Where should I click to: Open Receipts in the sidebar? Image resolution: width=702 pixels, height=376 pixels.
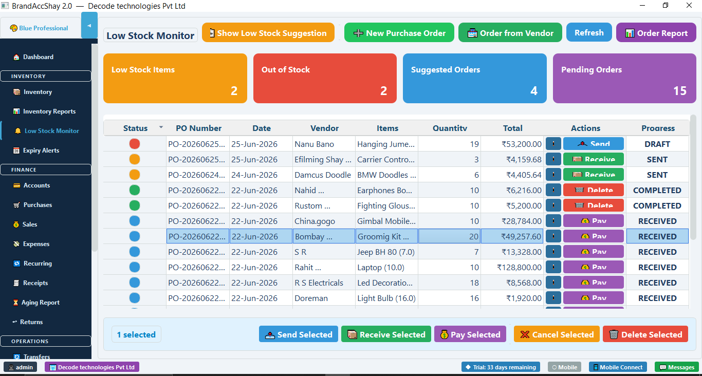point(31,283)
